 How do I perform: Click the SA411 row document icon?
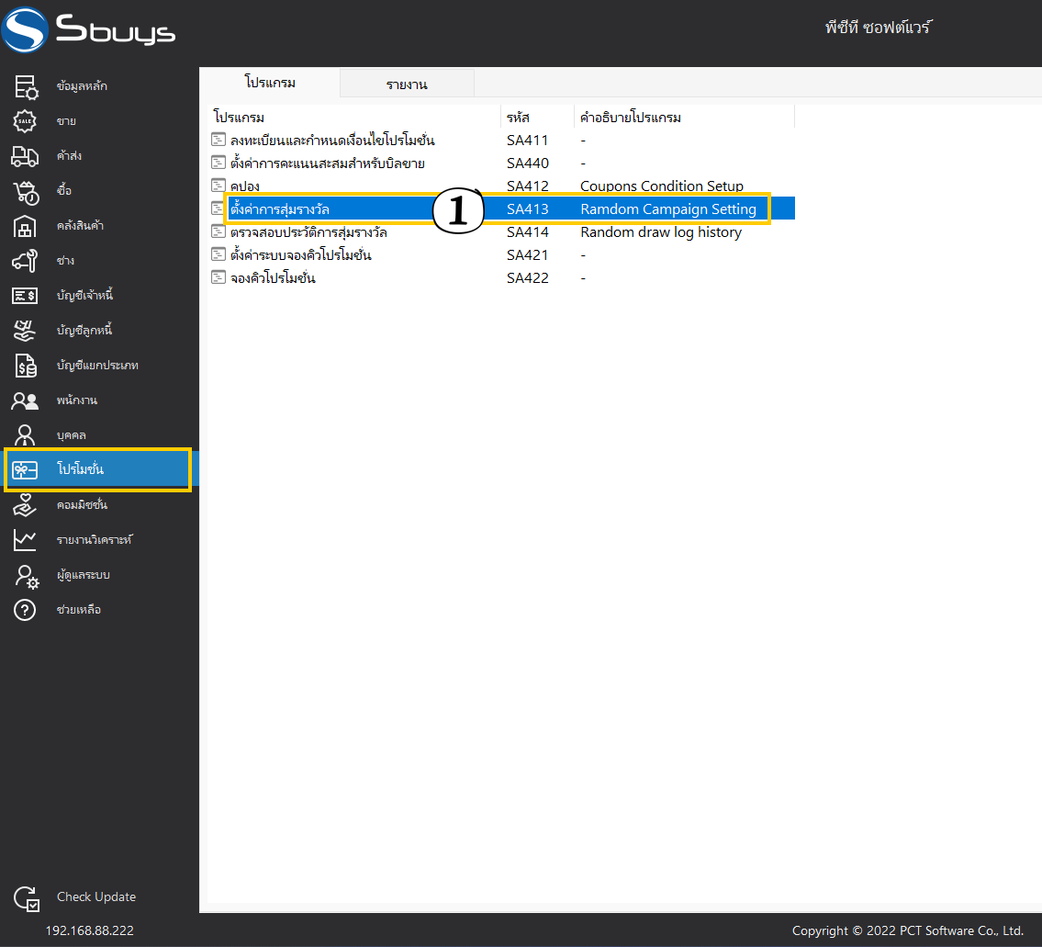(218, 139)
